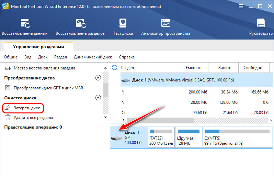Screen dimensions: 274x176
Task: Start the Disk Test (Тест диска)
Action: click(x=123, y=27)
